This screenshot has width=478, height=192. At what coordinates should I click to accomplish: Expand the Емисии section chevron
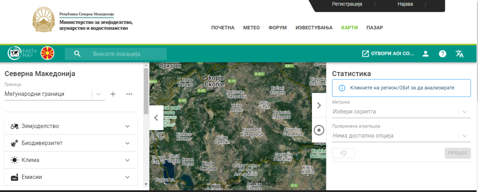click(x=127, y=177)
